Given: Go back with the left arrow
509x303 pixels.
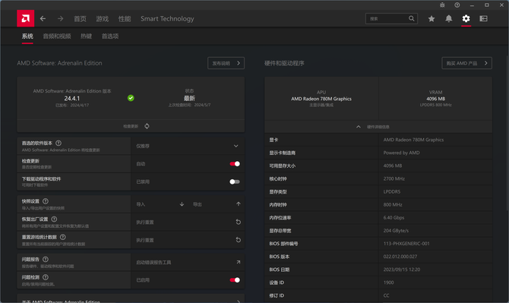Looking at the screenshot, I should coord(43,19).
